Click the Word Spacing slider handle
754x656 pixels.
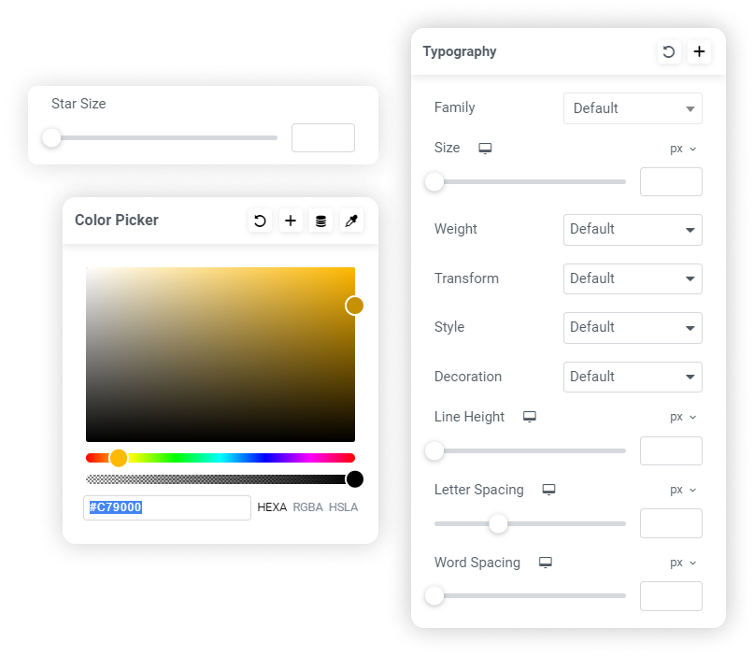point(434,596)
